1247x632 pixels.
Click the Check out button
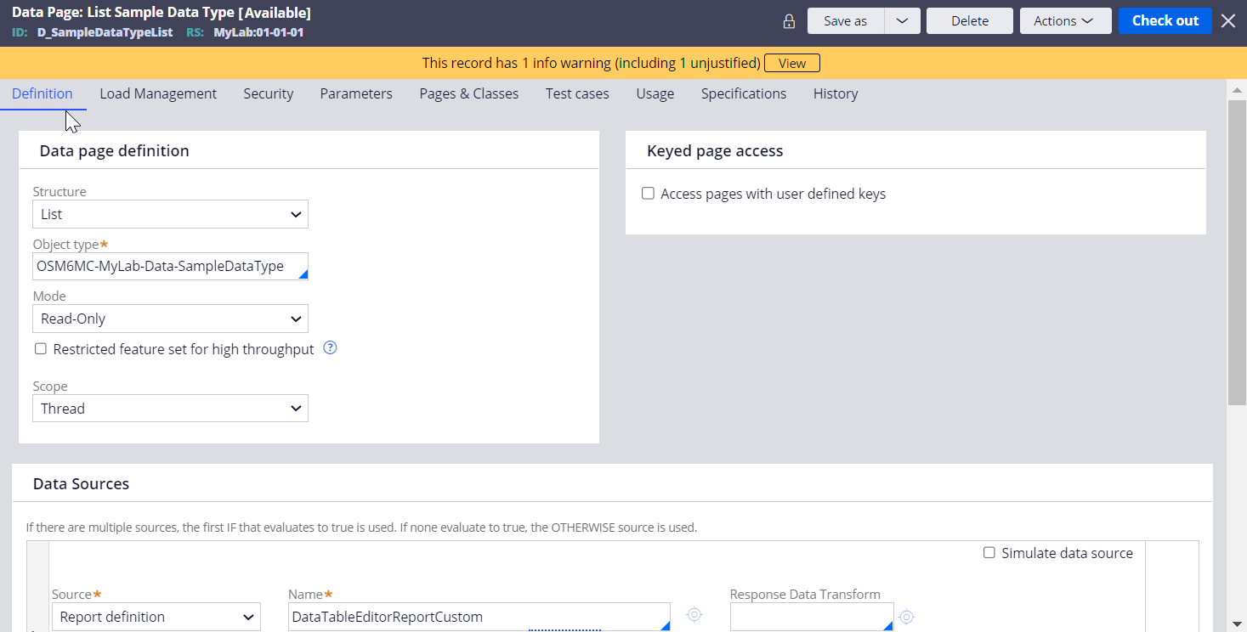coord(1165,21)
